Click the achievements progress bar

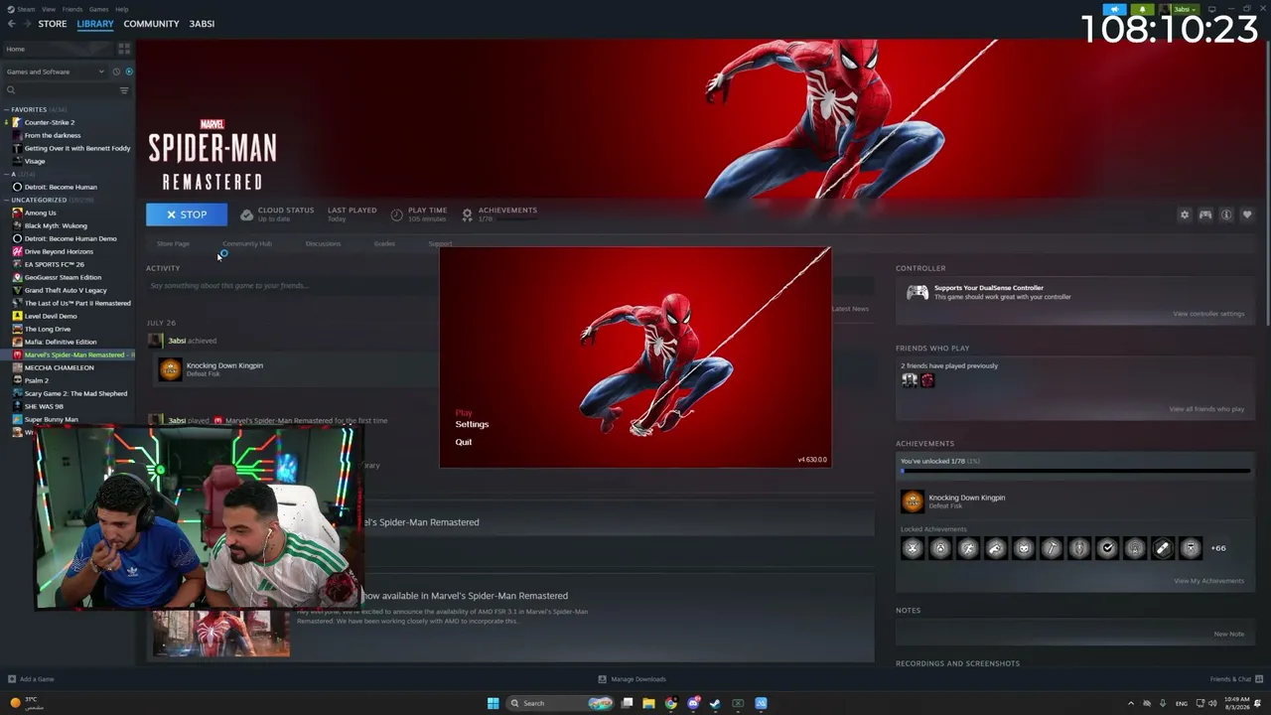(1075, 471)
